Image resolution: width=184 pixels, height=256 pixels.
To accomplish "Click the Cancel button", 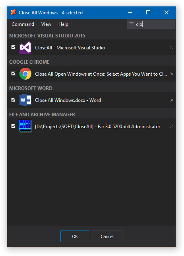I will pyautogui.click(x=107, y=236).
